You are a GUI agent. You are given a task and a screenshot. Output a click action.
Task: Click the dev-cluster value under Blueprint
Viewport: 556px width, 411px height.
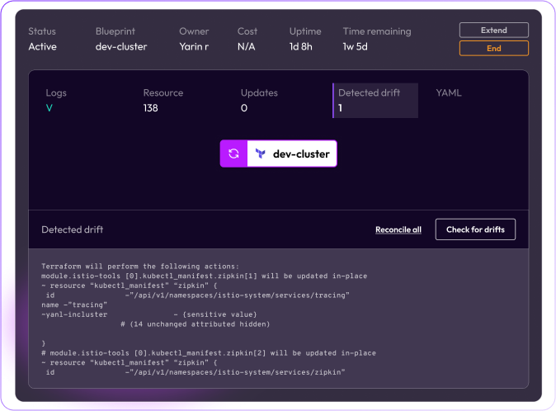tap(120, 46)
